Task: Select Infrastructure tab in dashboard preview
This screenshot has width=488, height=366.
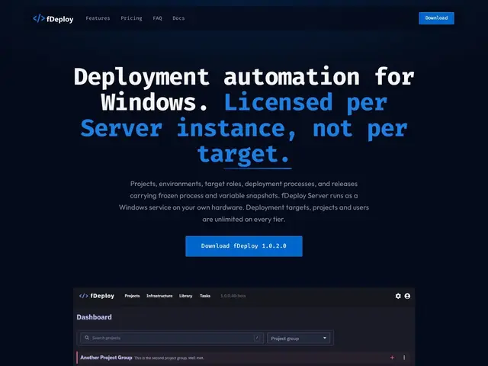Action: [x=159, y=296]
